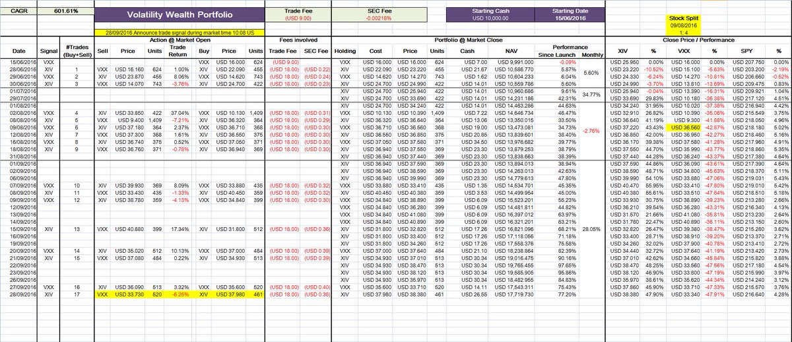Image resolution: width=792 pixels, height=342 pixels.
Task: Select the sell price USD 40.880
Action: (127, 229)
